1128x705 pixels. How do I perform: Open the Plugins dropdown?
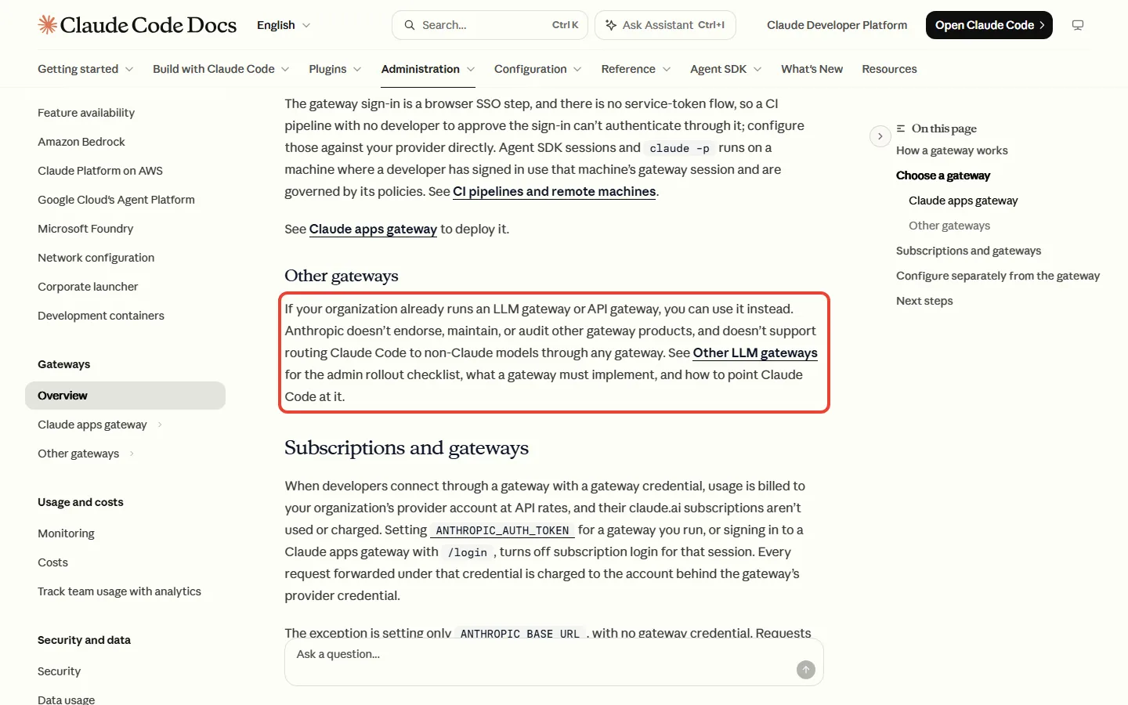pyautogui.click(x=335, y=69)
